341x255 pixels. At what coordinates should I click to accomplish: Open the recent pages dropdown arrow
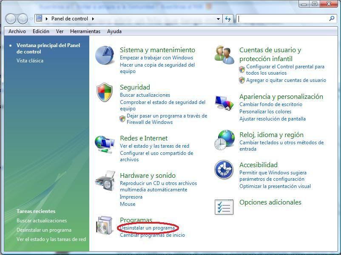point(31,19)
